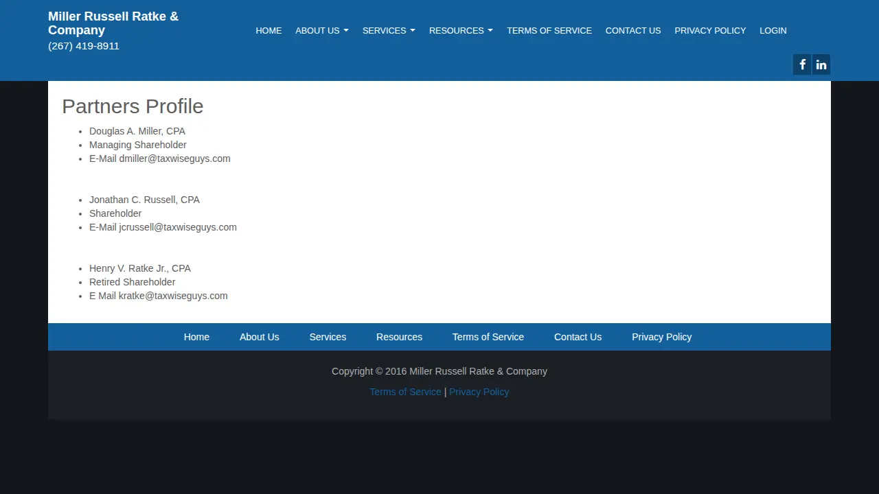Click the Login link in header

click(773, 30)
